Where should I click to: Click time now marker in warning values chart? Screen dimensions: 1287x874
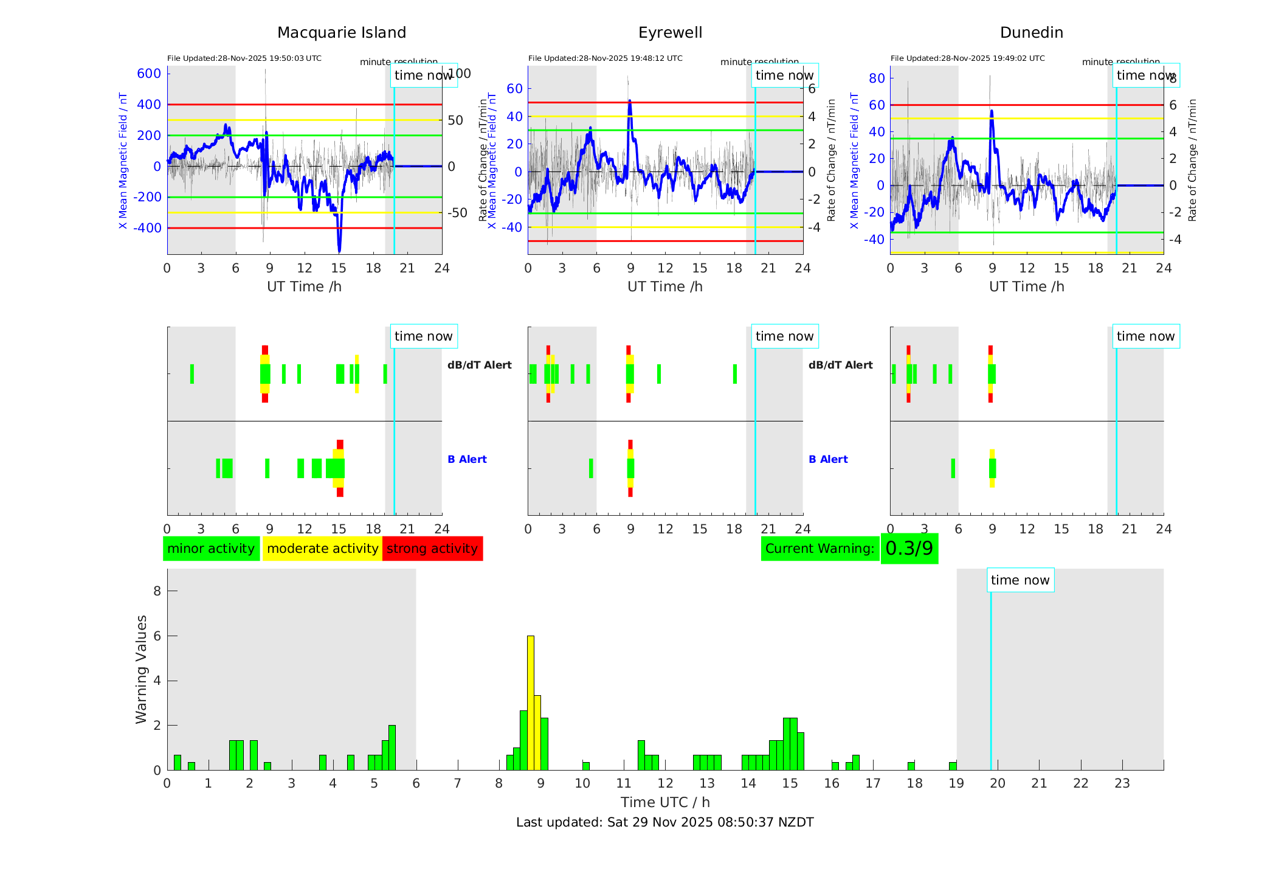pyautogui.click(x=1020, y=580)
